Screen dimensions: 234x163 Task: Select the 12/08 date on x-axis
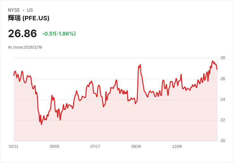click(177, 146)
